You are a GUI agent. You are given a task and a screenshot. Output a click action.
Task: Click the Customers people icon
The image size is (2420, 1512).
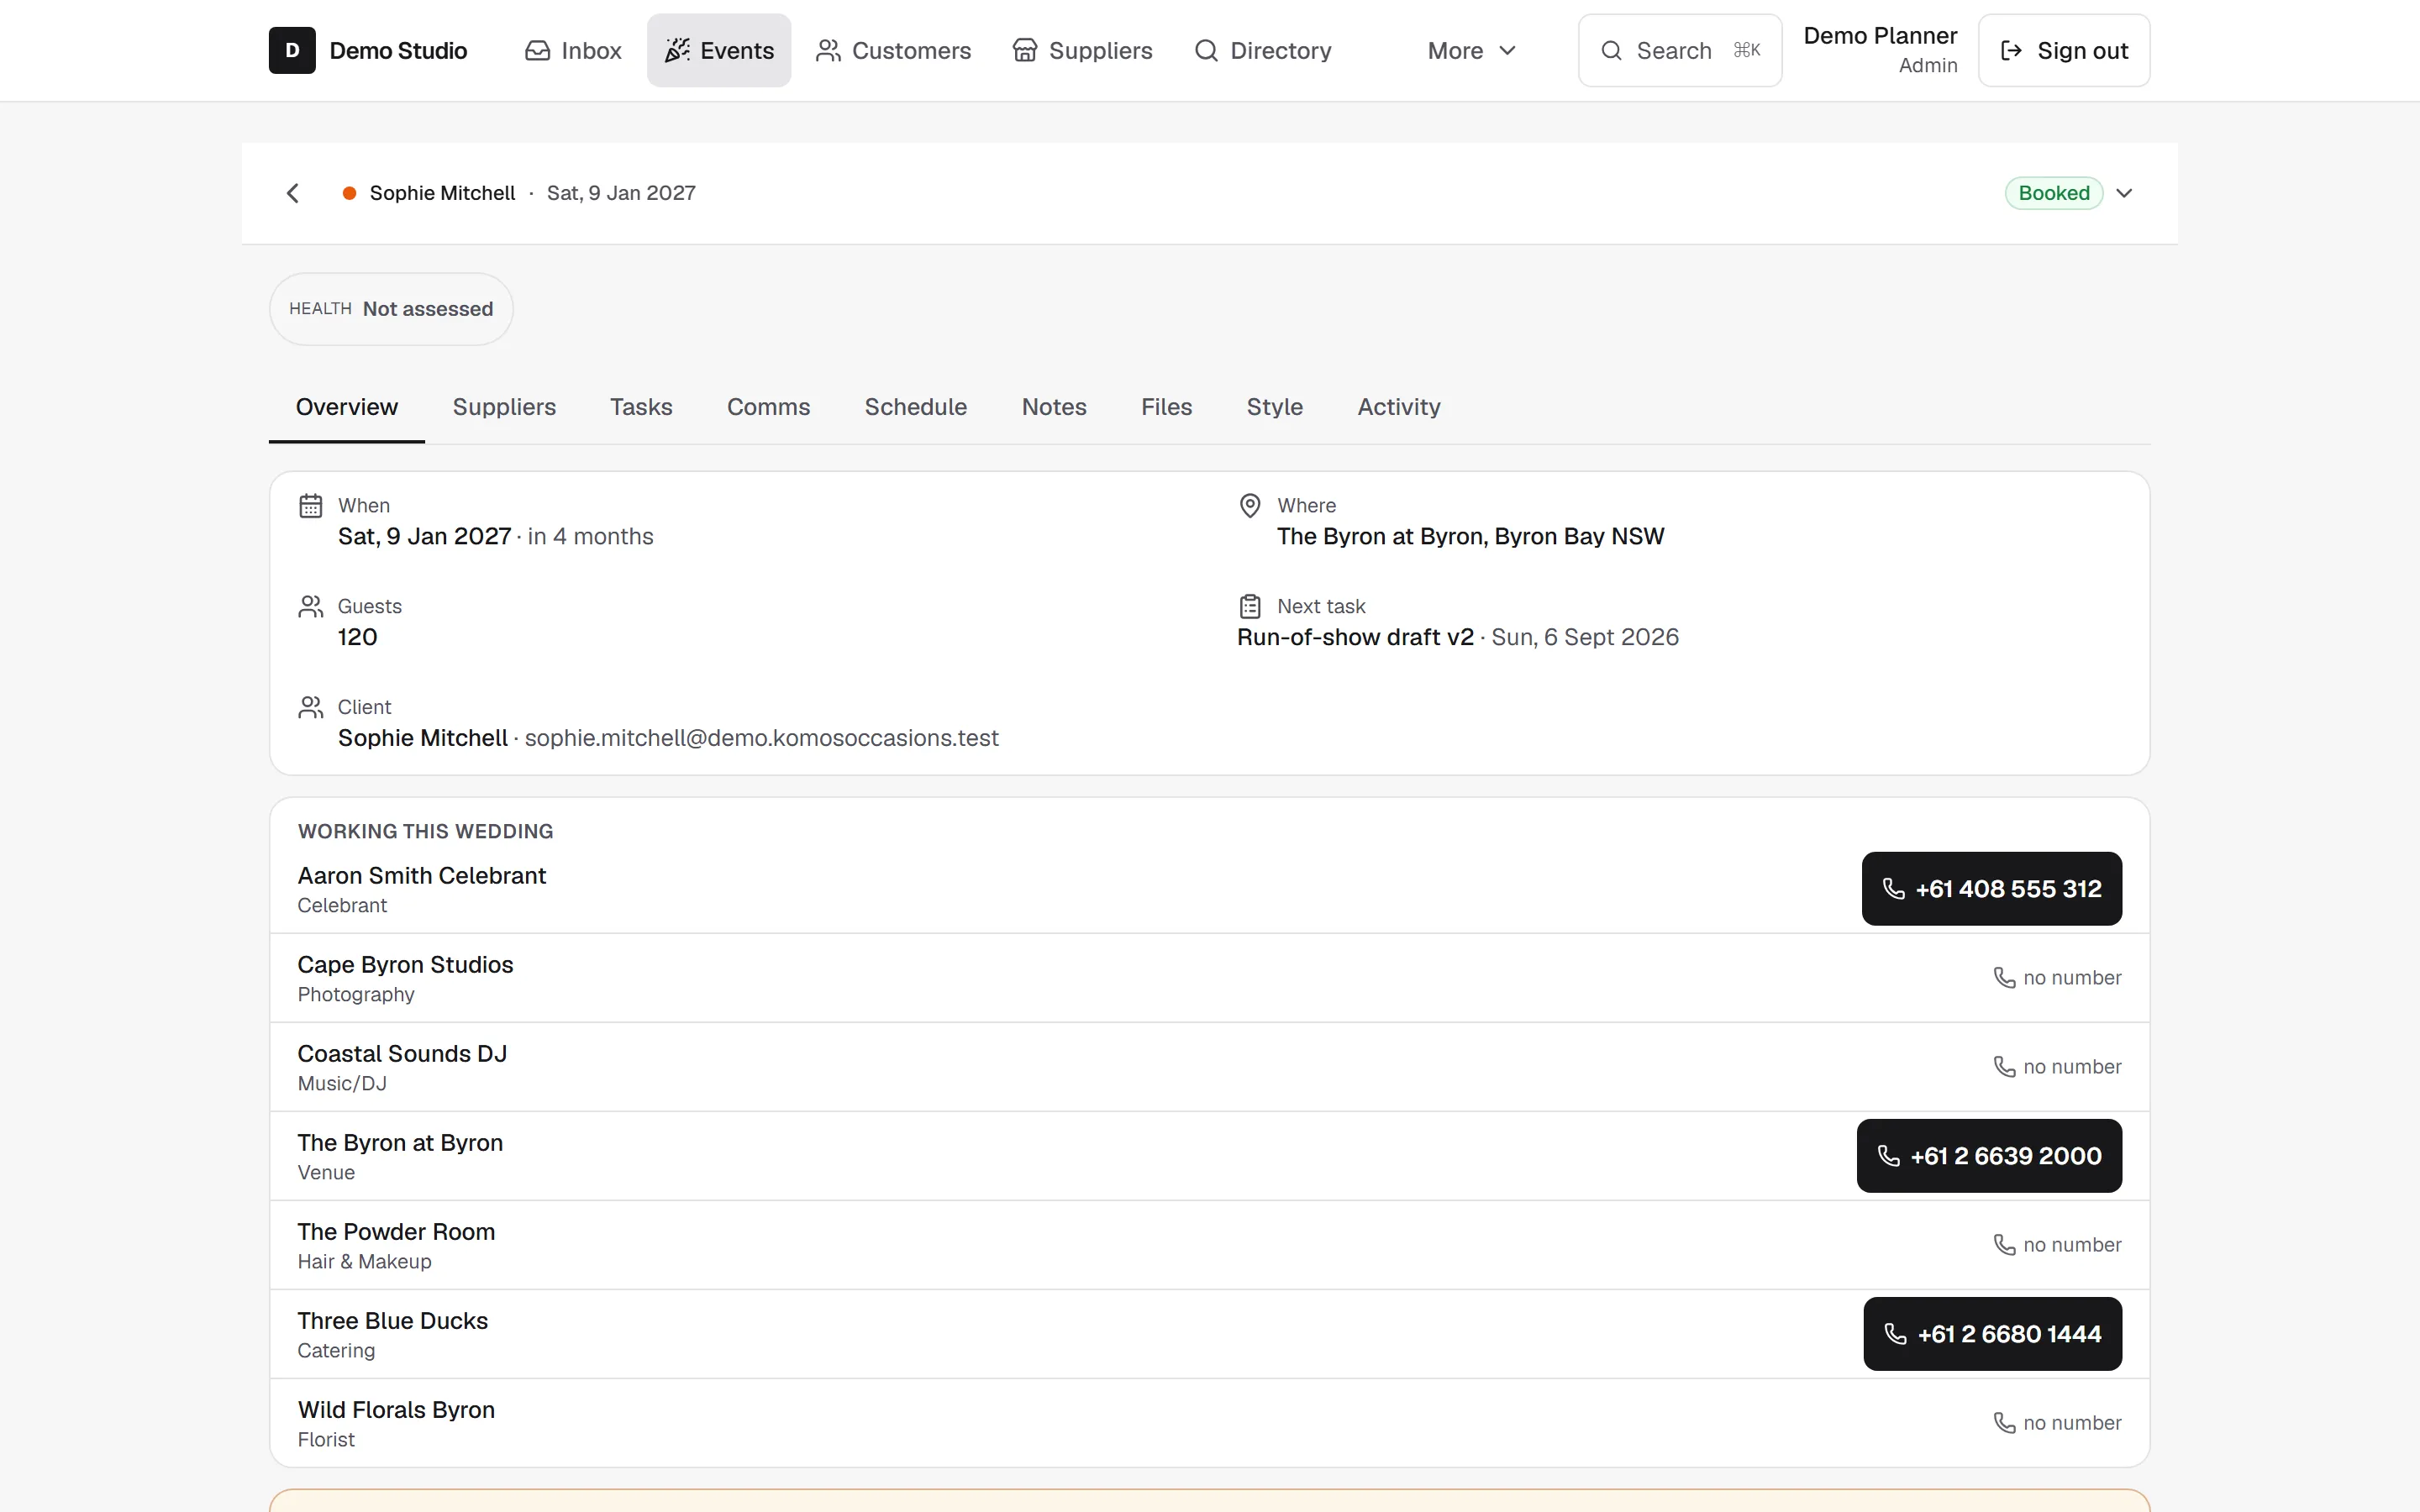(x=828, y=51)
